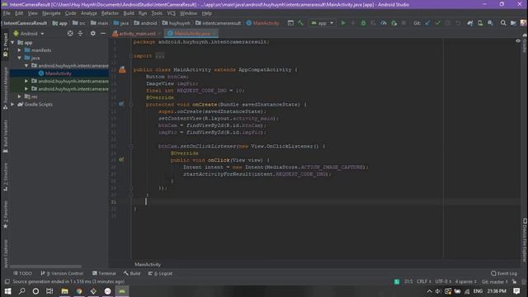The image size is (528, 297).
Task: Click the Project panel horizontal scrollbar
Action: (46, 266)
